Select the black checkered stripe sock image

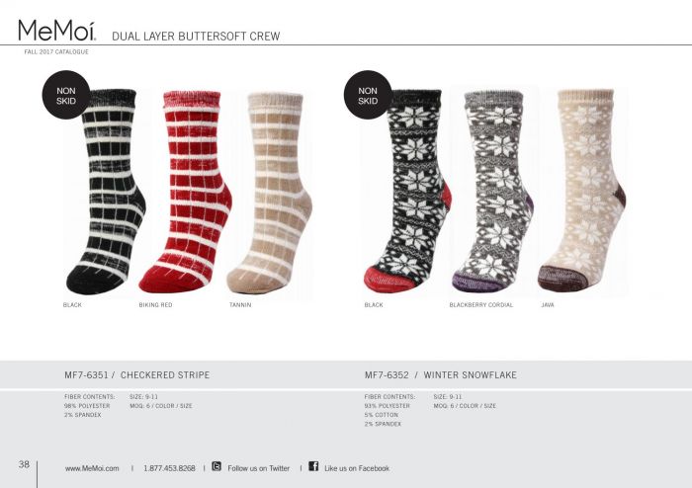107,192
